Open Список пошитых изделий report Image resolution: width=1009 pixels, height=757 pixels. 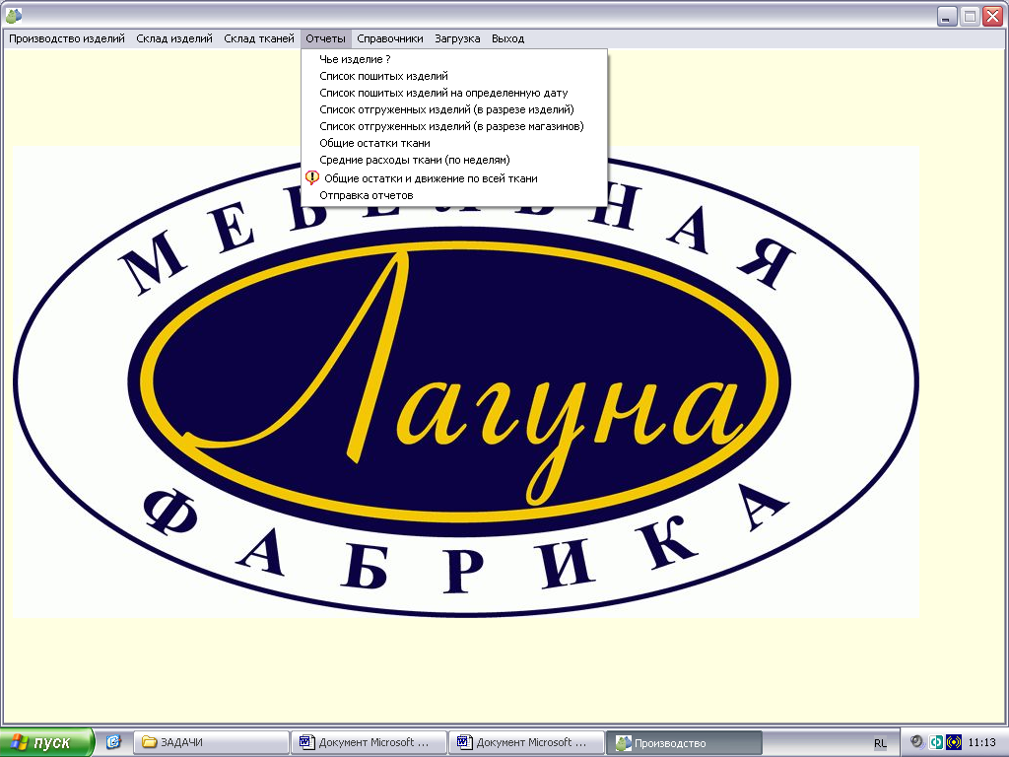pyautogui.click(x=454, y=76)
